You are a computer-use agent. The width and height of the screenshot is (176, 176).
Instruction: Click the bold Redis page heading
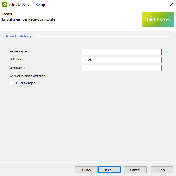(7, 14)
